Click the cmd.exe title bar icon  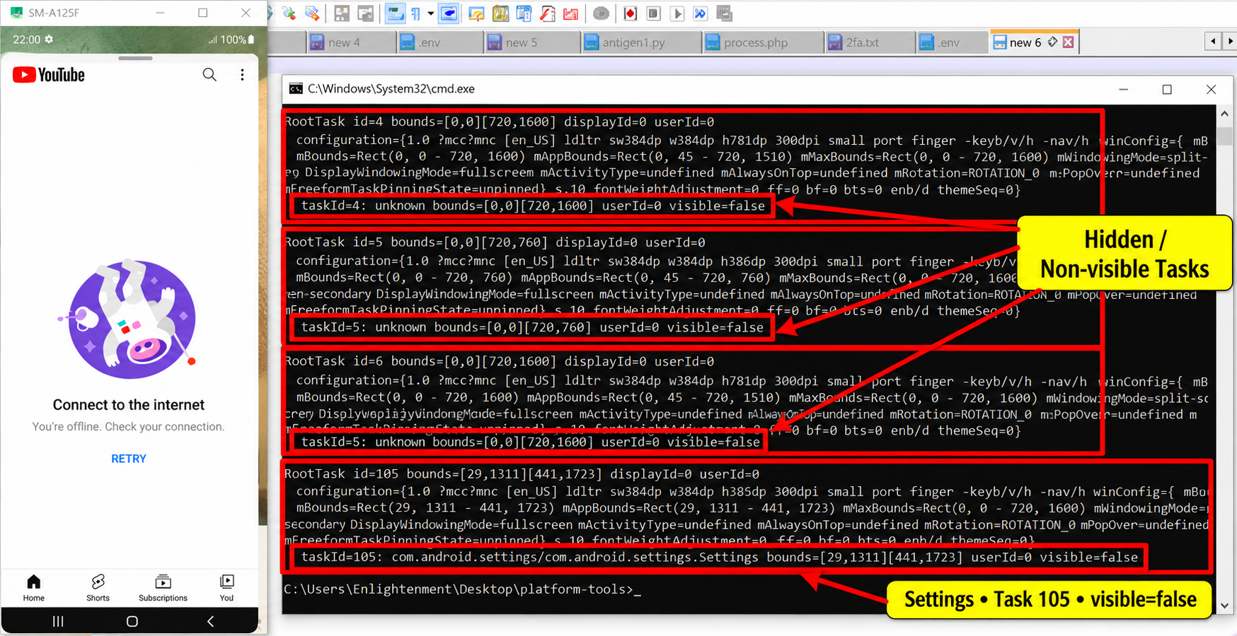[x=296, y=88]
